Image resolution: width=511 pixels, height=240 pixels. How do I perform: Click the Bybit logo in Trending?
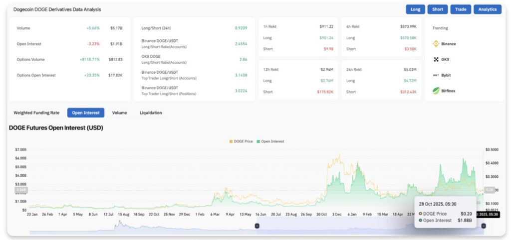tap(436, 75)
